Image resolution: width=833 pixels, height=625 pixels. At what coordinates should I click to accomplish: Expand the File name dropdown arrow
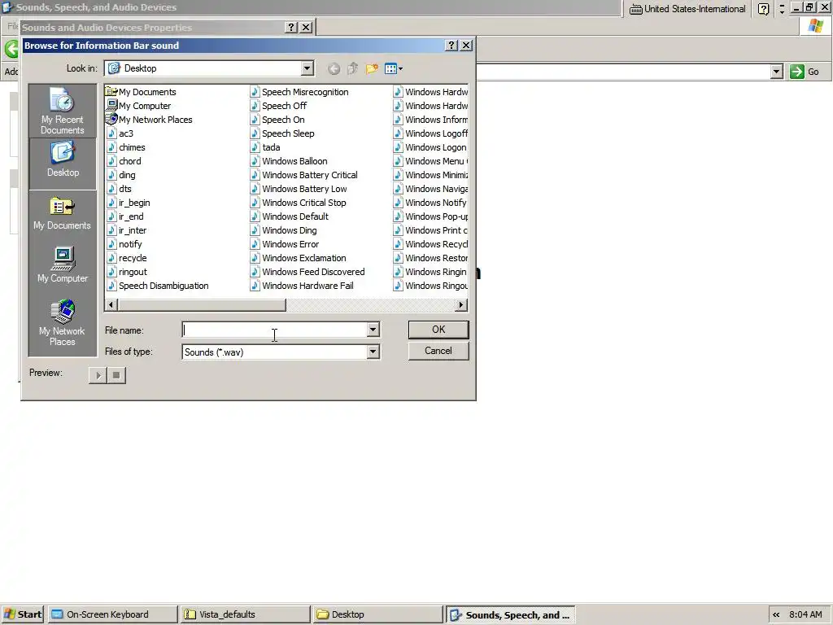tap(373, 330)
